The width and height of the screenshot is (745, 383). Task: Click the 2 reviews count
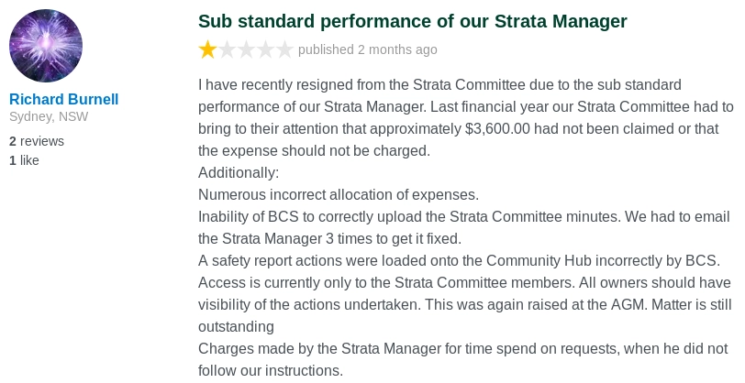pyautogui.click(x=37, y=141)
